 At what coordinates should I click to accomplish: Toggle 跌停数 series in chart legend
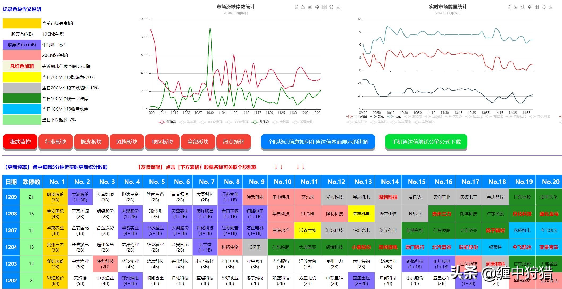point(261,122)
